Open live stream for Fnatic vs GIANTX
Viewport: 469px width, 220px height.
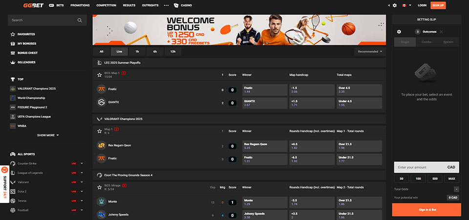[124, 73]
